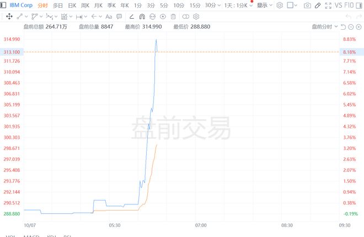This screenshot has width=364, height=237.
Task: Select the Aa text tool
Action: [x=109, y=17]
